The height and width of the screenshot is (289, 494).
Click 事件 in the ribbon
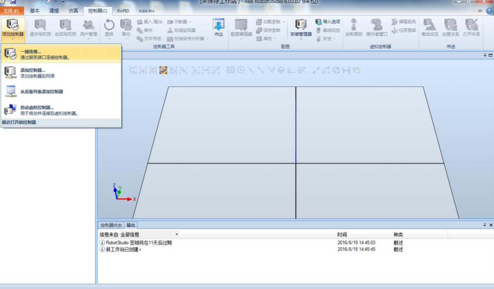tap(145, 30)
